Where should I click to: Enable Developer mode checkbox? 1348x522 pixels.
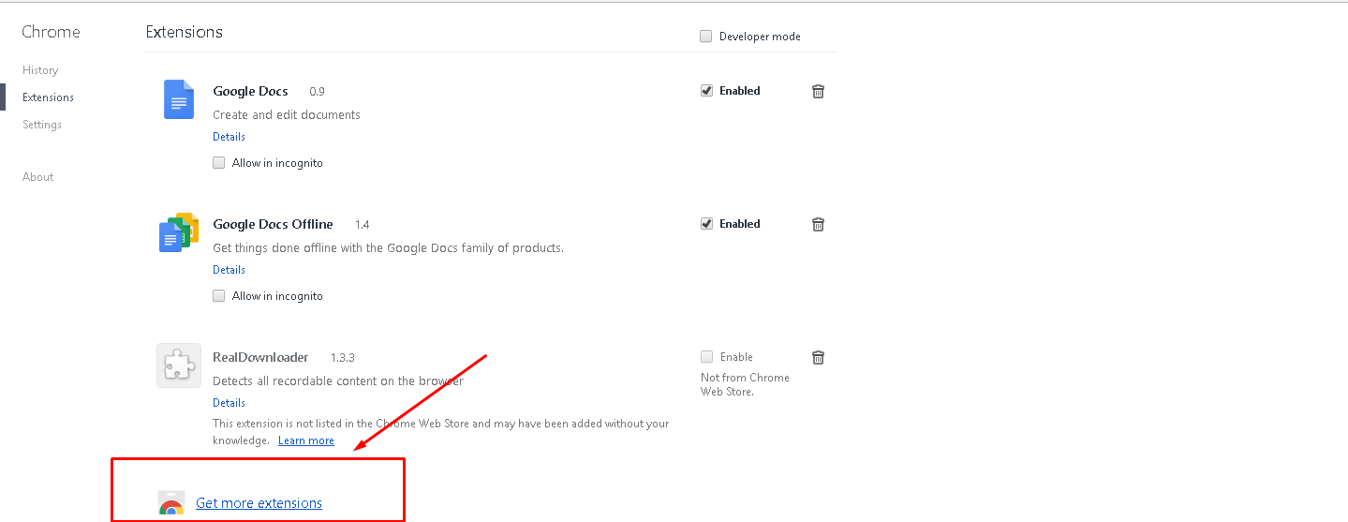coord(706,37)
